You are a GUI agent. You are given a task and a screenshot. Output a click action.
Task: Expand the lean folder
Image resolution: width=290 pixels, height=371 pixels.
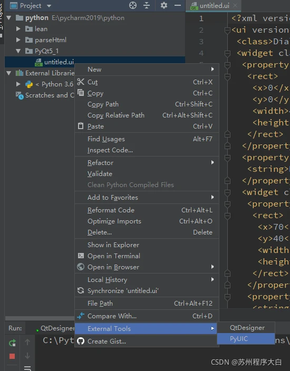[x=18, y=29]
